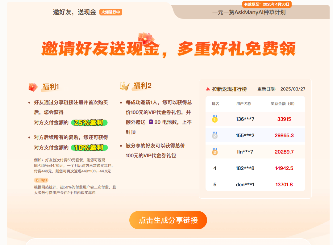Click rank number 4 in the leaderboard
333x245 pixels.
coord(215,168)
